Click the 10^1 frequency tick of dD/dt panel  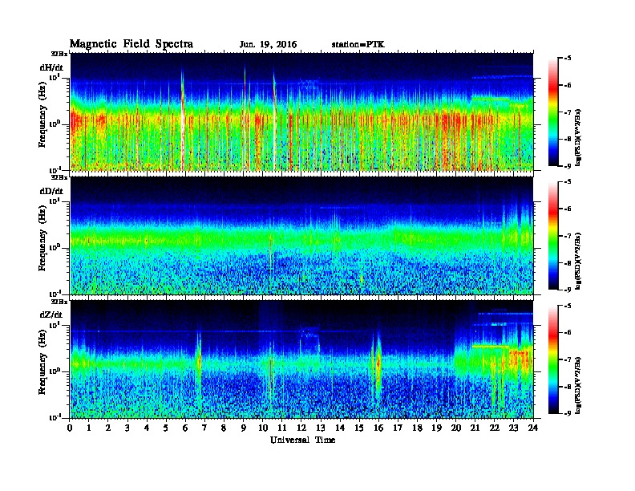point(55,201)
